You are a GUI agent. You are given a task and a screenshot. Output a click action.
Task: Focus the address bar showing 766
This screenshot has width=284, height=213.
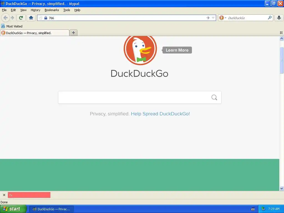(x=127, y=18)
